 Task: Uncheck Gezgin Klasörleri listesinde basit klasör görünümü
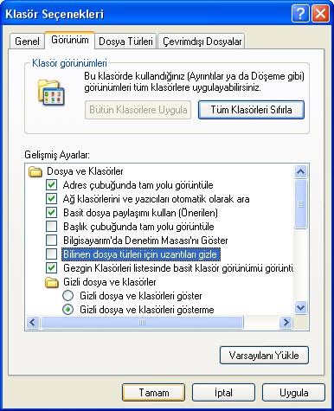(x=51, y=268)
